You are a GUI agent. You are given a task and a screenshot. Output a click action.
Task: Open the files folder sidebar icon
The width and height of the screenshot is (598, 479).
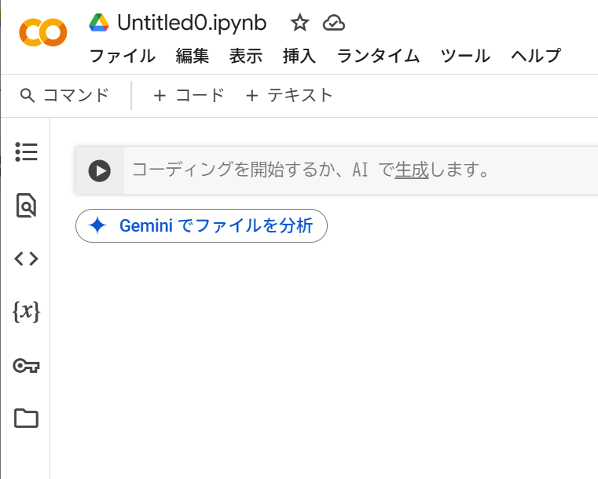point(26,419)
